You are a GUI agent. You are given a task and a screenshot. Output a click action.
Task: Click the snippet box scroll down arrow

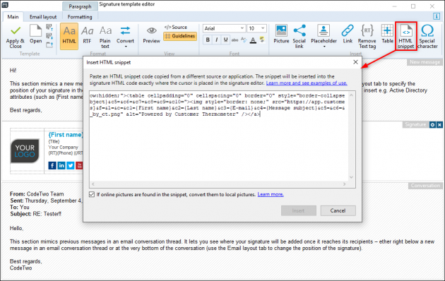pyautogui.click(x=351, y=177)
